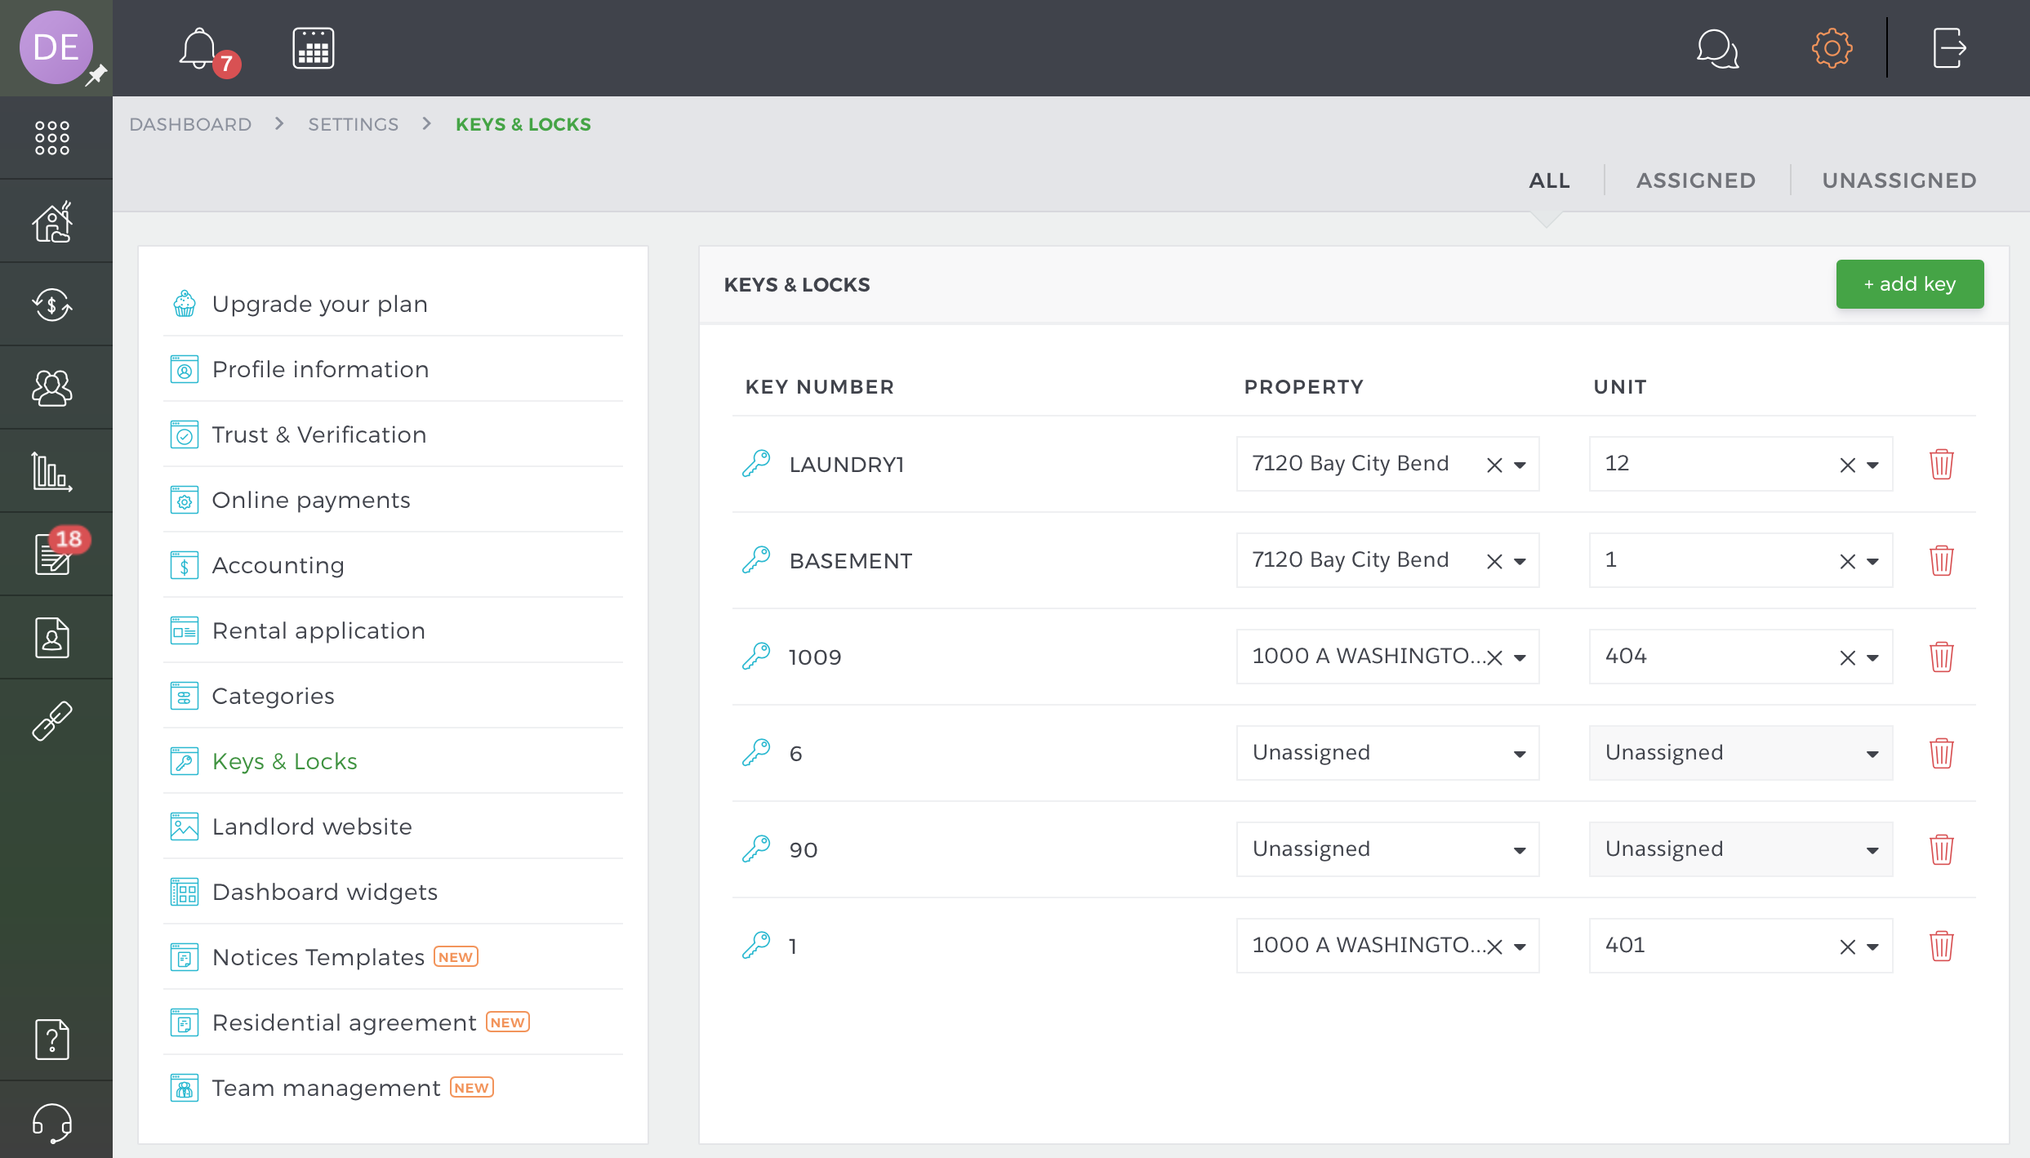Open the tenants people icon in sidebar
This screenshot has height=1158, width=2030.
pyautogui.click(x=53, y=388)
